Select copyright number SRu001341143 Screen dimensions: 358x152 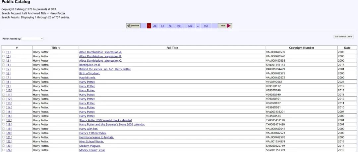coord(275,65)
